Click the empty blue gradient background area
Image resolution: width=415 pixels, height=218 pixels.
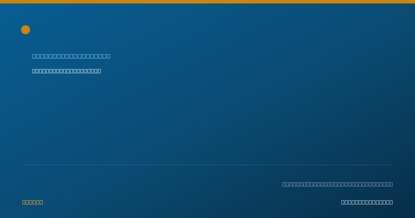click(207, 118)
